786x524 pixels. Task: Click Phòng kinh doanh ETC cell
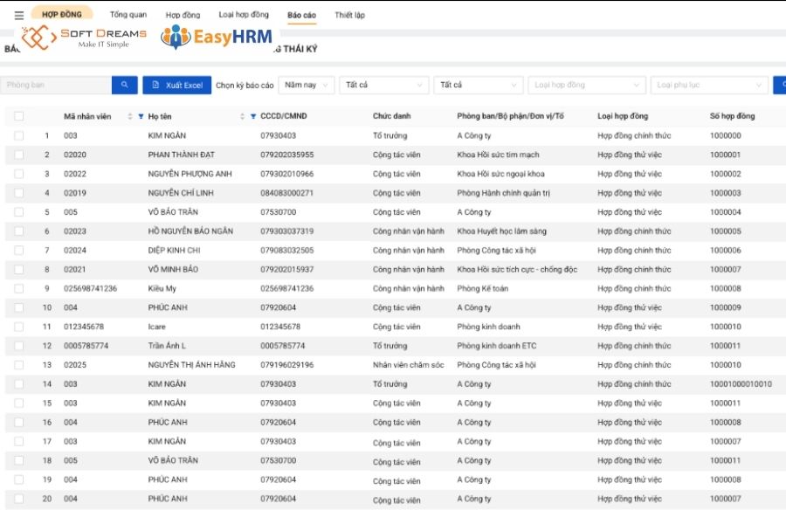(496, 346)
